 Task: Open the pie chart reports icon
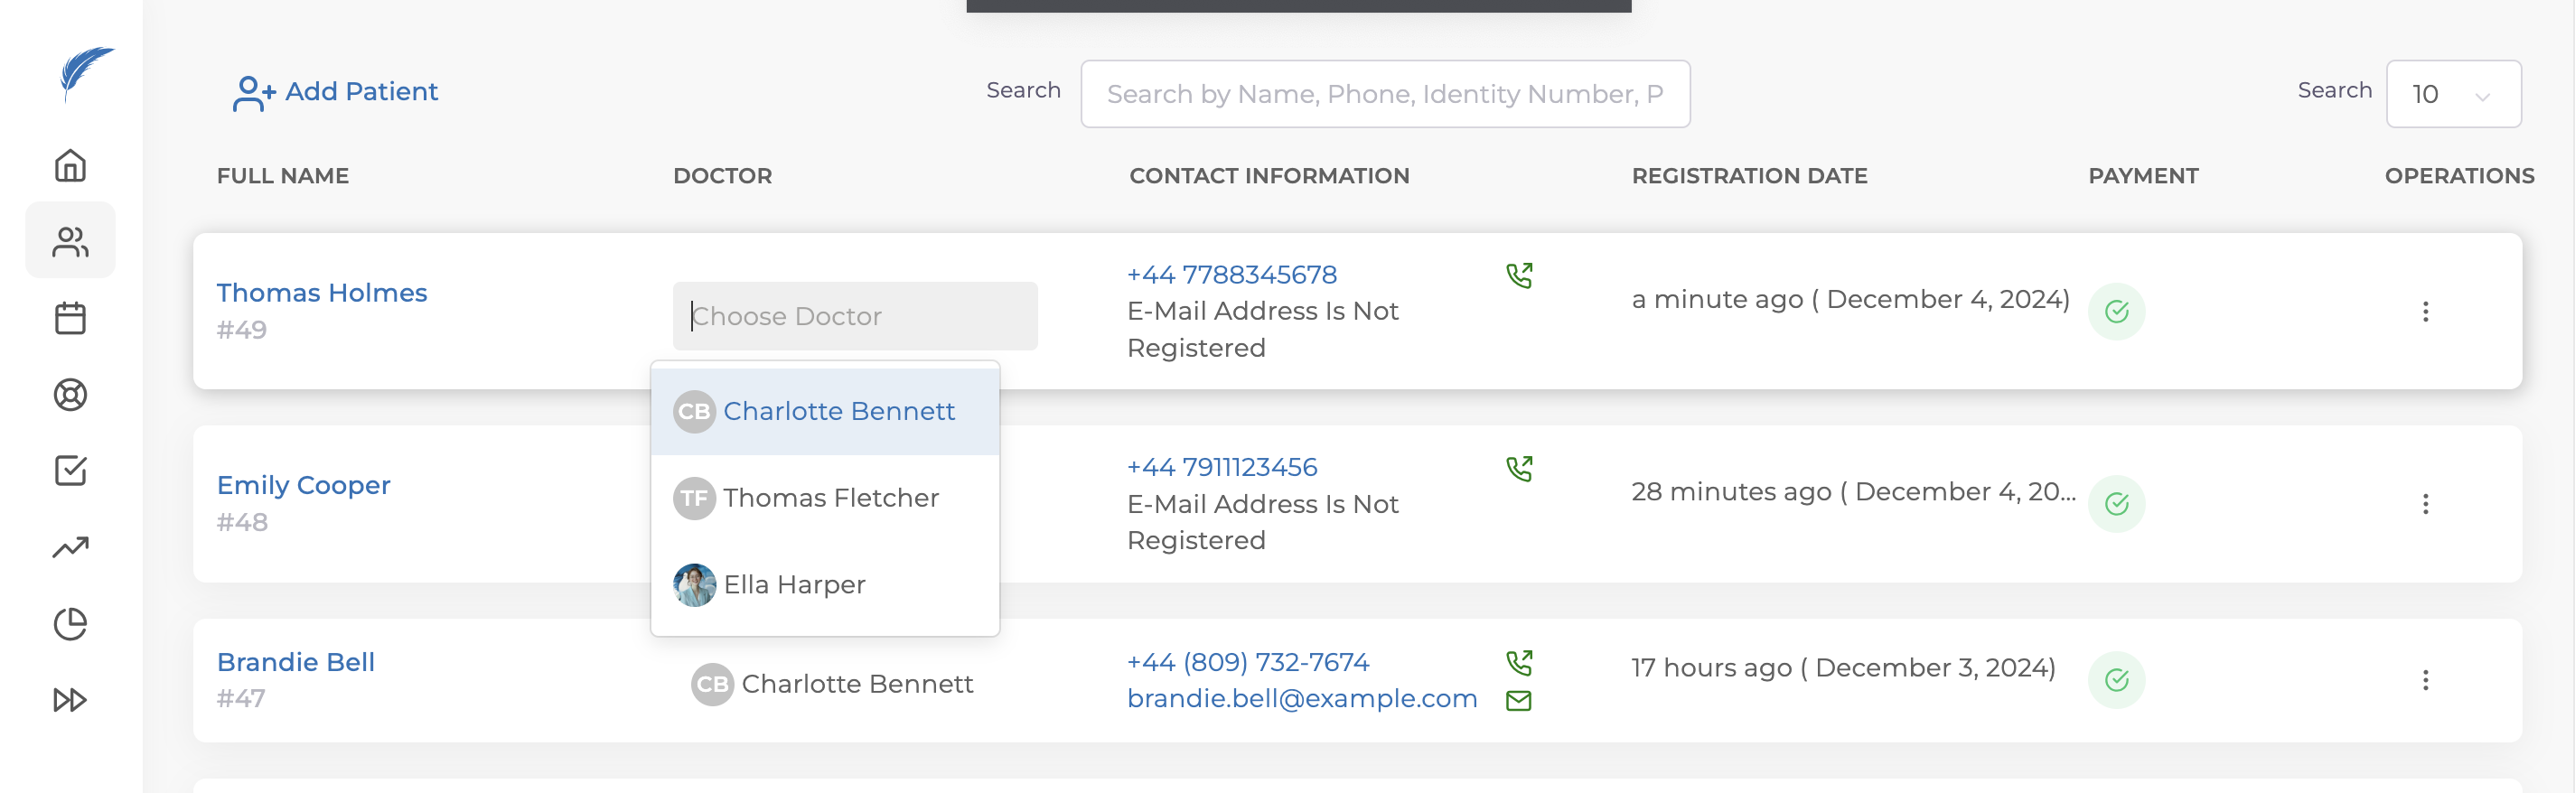coord(70,624)
